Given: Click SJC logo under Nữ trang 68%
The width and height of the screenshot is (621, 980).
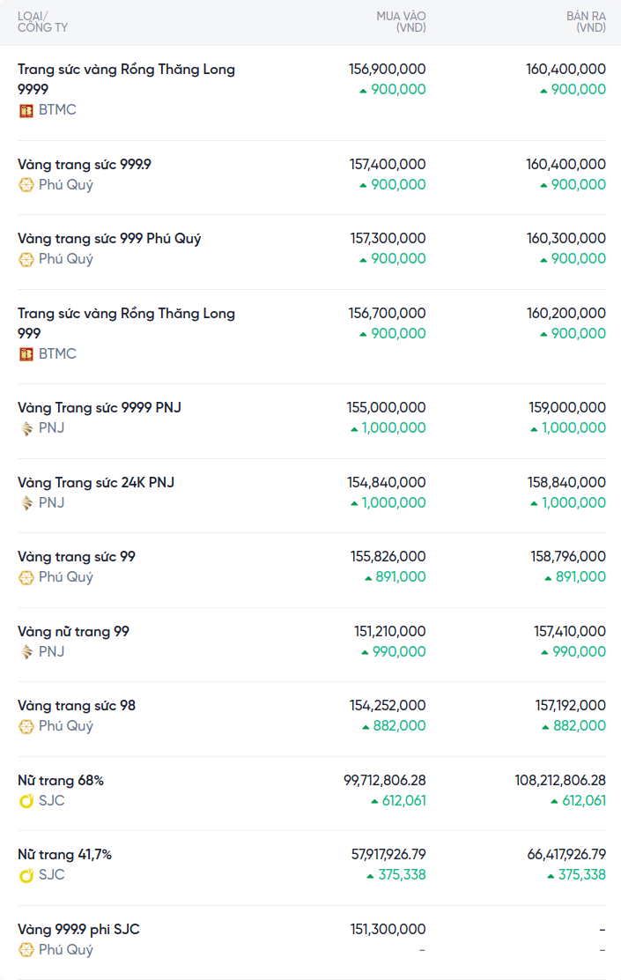Looking at the screenshot, I should pos(26,801).
